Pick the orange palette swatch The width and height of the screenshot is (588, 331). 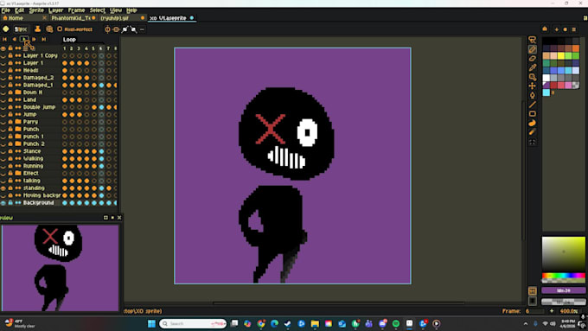[576, 48]
